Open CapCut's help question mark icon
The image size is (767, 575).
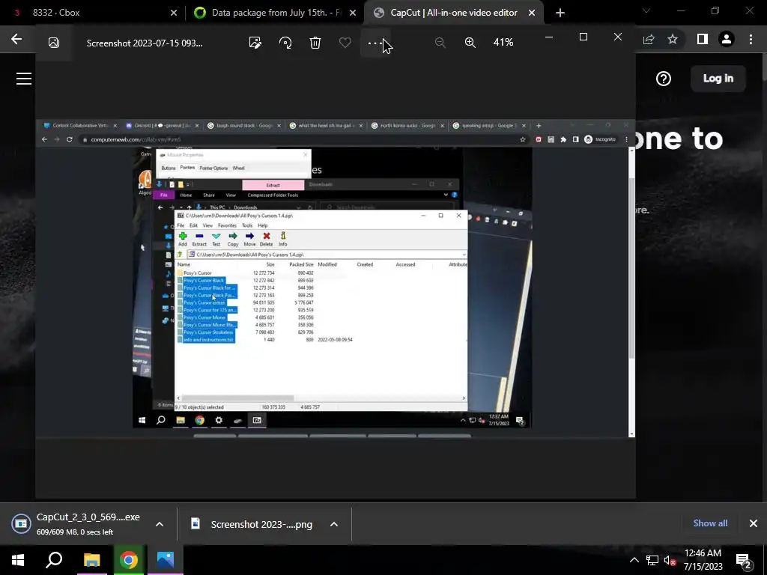(664, 78)
